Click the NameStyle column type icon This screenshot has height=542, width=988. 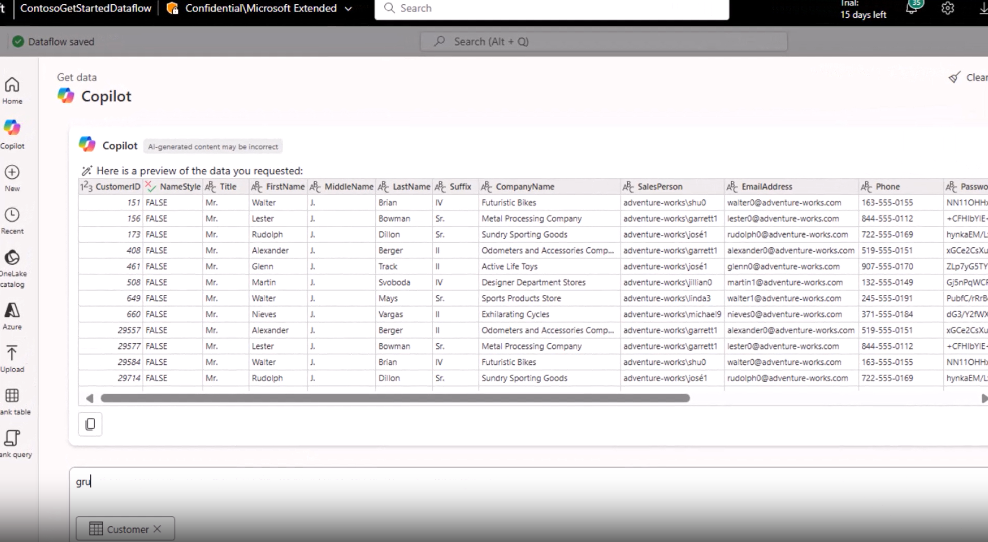pos(150,186)
